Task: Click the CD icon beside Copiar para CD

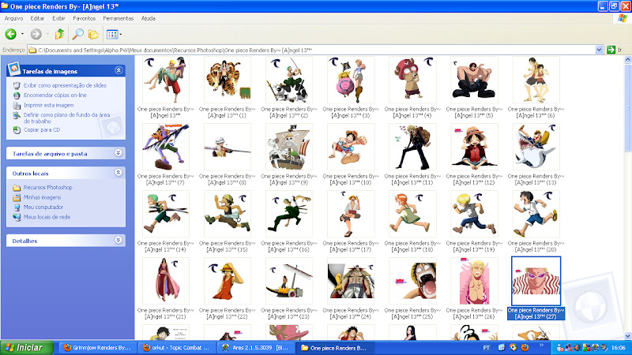Action: [x=17, y=130]
